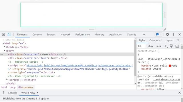Select the What's New drawer tab
This screenshot has width=183, height=102.
point(28,93)
